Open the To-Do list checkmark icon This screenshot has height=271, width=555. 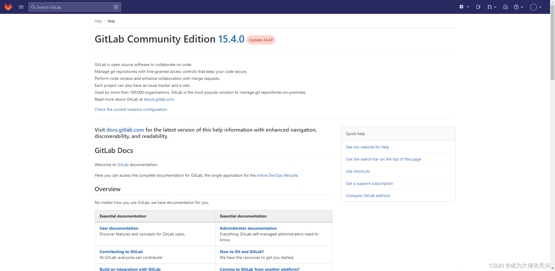506,7
